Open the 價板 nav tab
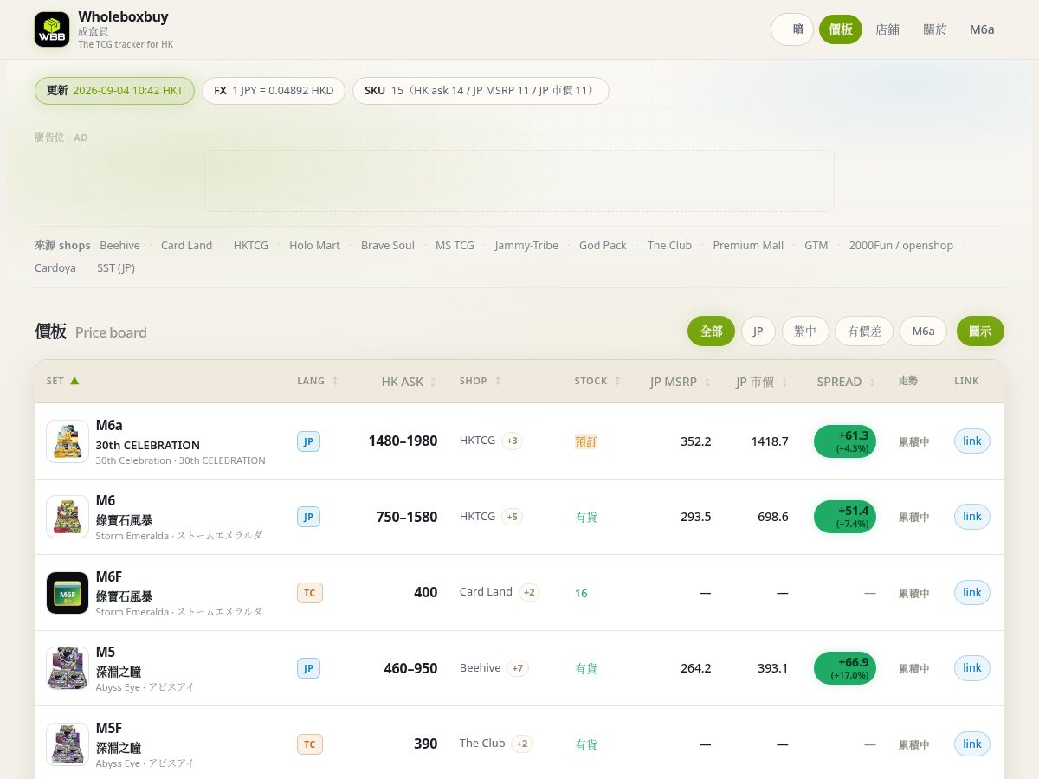This screenshot has height=779, width=1039. [x=841, y=29]
